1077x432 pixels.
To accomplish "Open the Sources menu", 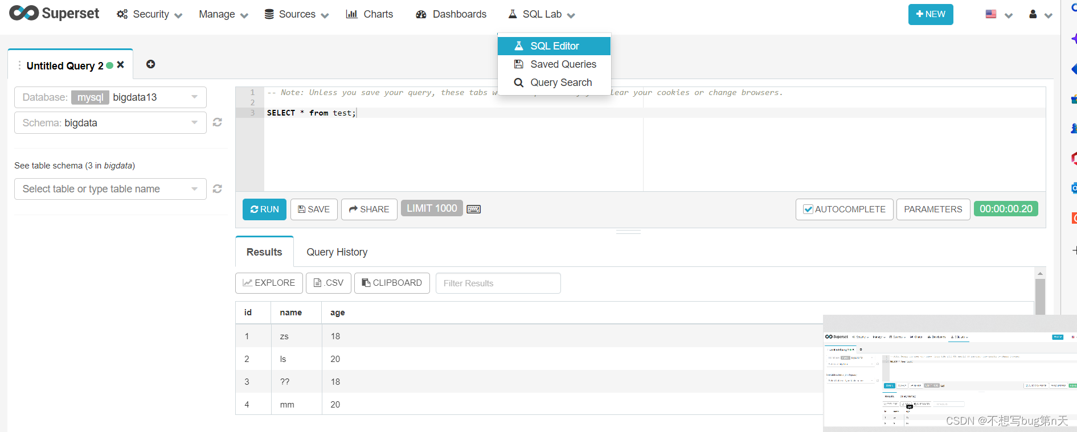I will [x=297, y=14].
